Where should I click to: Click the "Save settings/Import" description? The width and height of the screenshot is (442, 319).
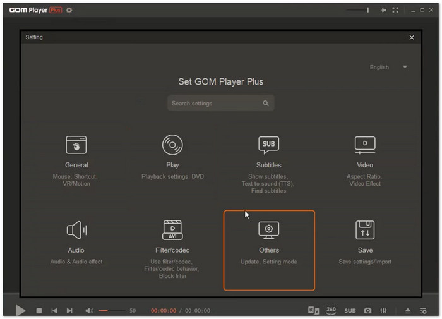click(365, 262)
